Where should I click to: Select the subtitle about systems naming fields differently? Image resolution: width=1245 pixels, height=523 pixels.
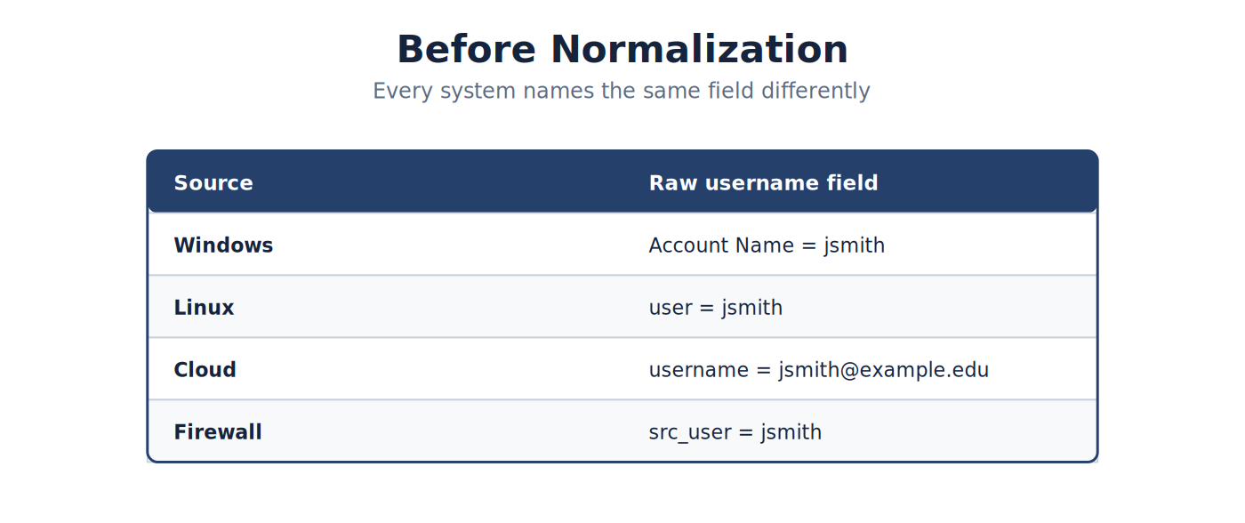click(622, 91)
